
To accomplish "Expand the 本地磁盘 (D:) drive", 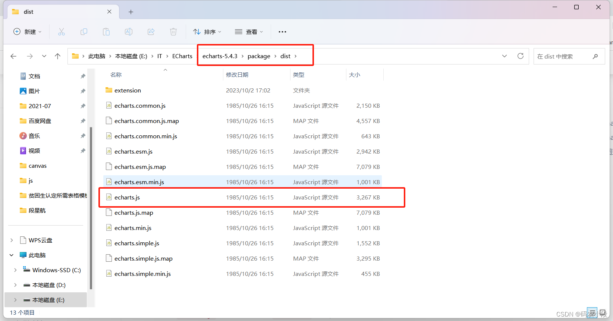I will pyautogui.click(x=15, y=285).
